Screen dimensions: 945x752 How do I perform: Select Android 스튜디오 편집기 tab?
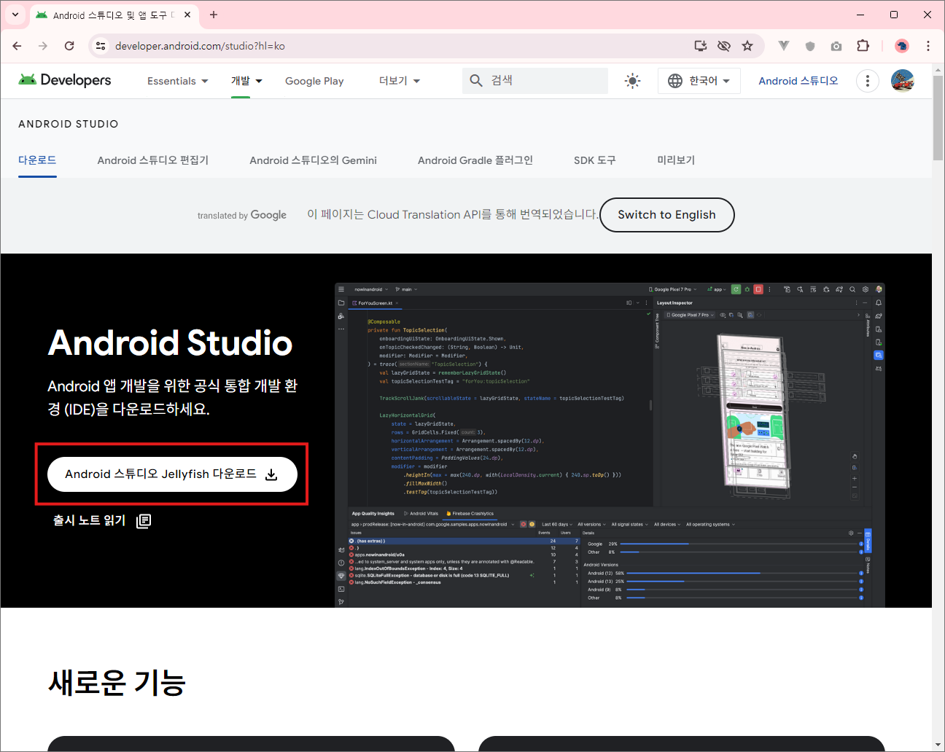point(153,160)
